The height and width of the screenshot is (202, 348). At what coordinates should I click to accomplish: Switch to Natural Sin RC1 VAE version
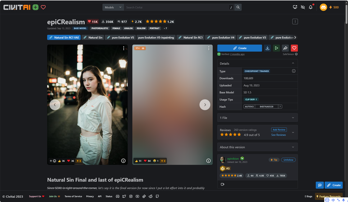(x=64, y=38)
